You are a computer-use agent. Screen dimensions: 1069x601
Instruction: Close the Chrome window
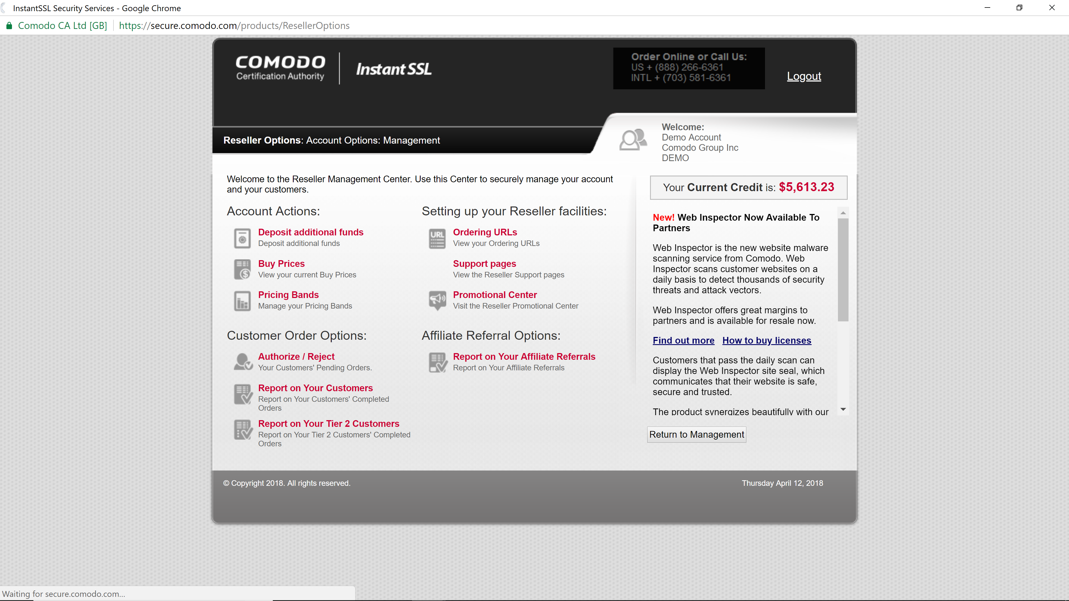point(1051,8)
